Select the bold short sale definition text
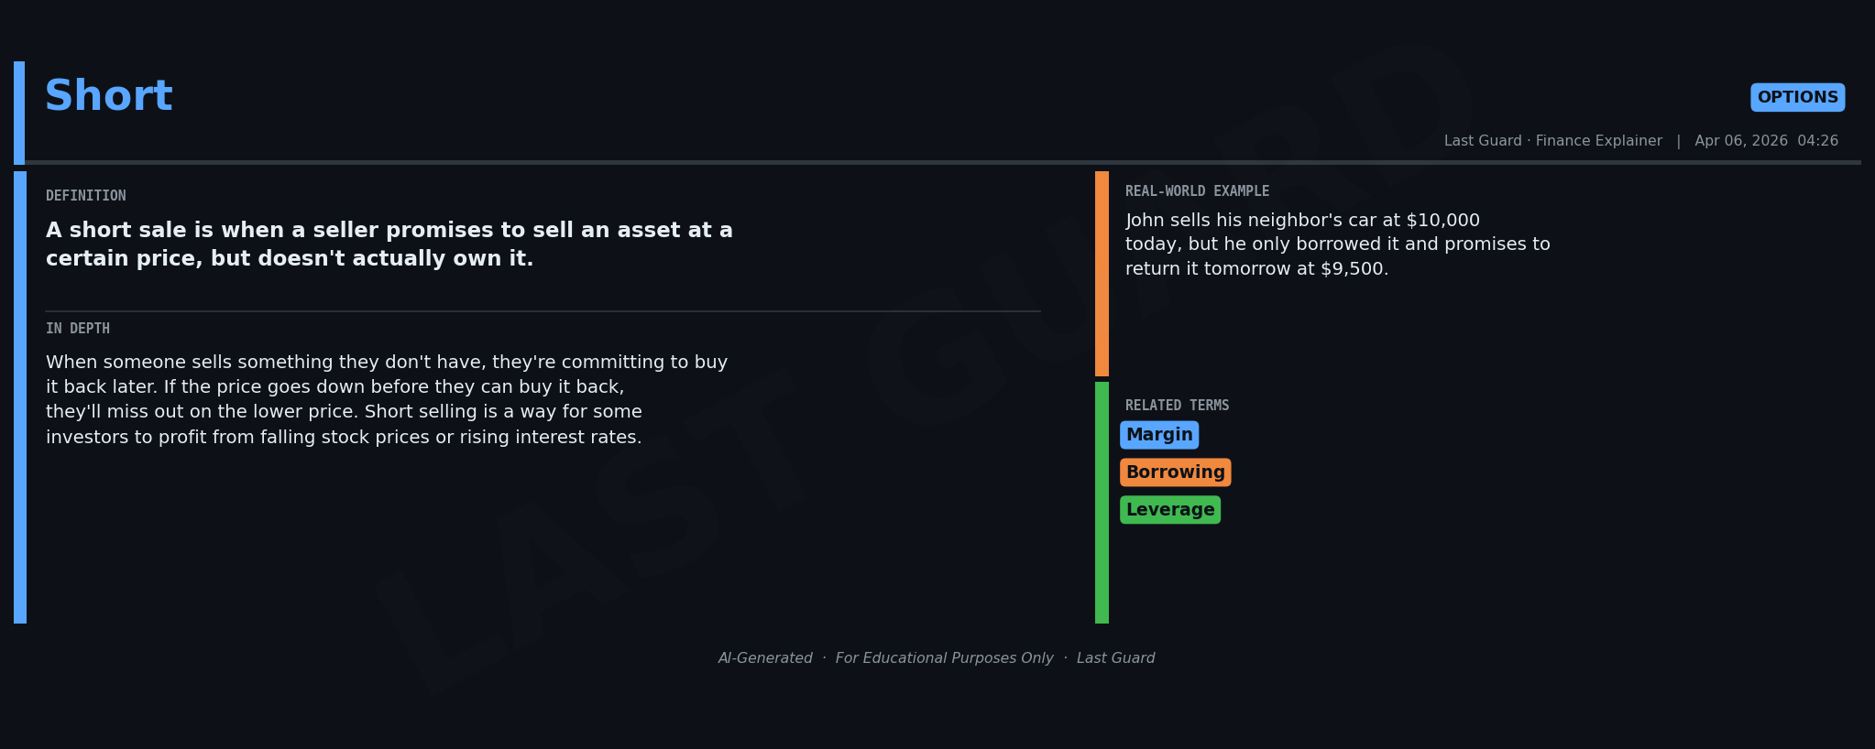 (389, 244)
